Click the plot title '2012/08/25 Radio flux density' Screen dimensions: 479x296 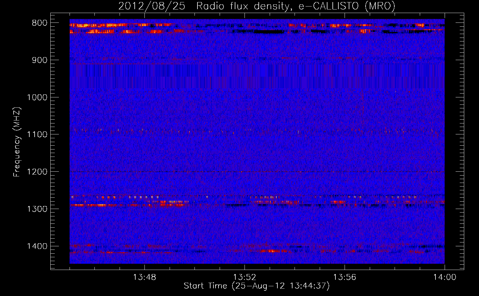(x=257, y=6)
